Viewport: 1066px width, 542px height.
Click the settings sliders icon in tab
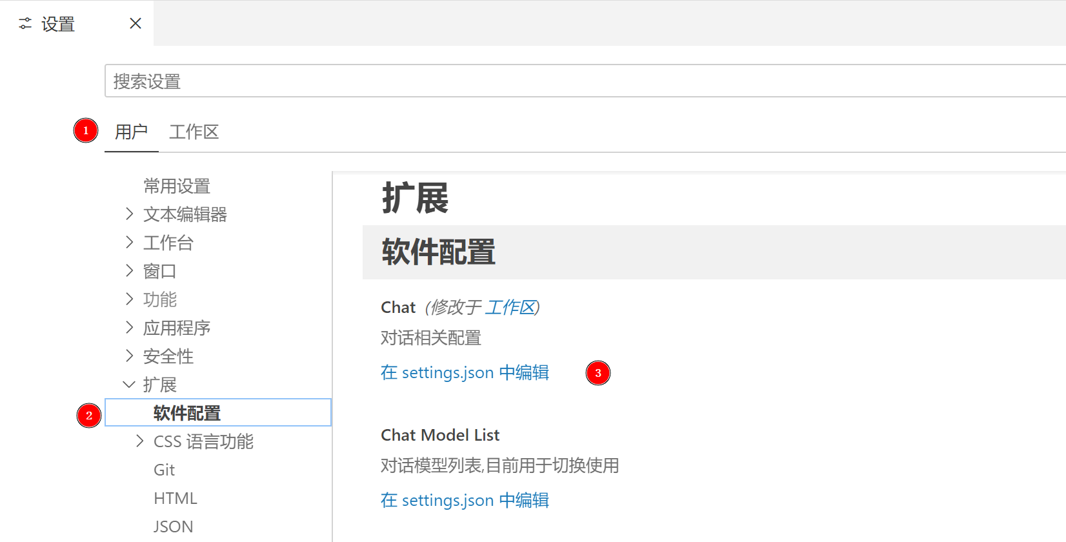pos(25,24)
